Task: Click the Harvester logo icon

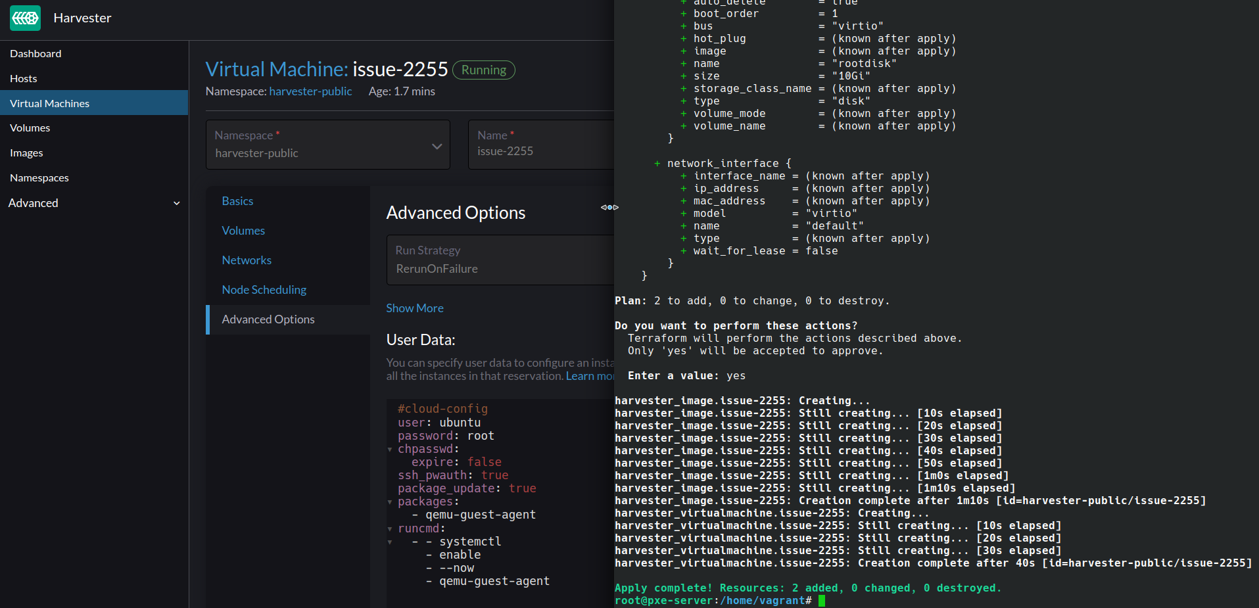Action: click(x=25, y=18)
